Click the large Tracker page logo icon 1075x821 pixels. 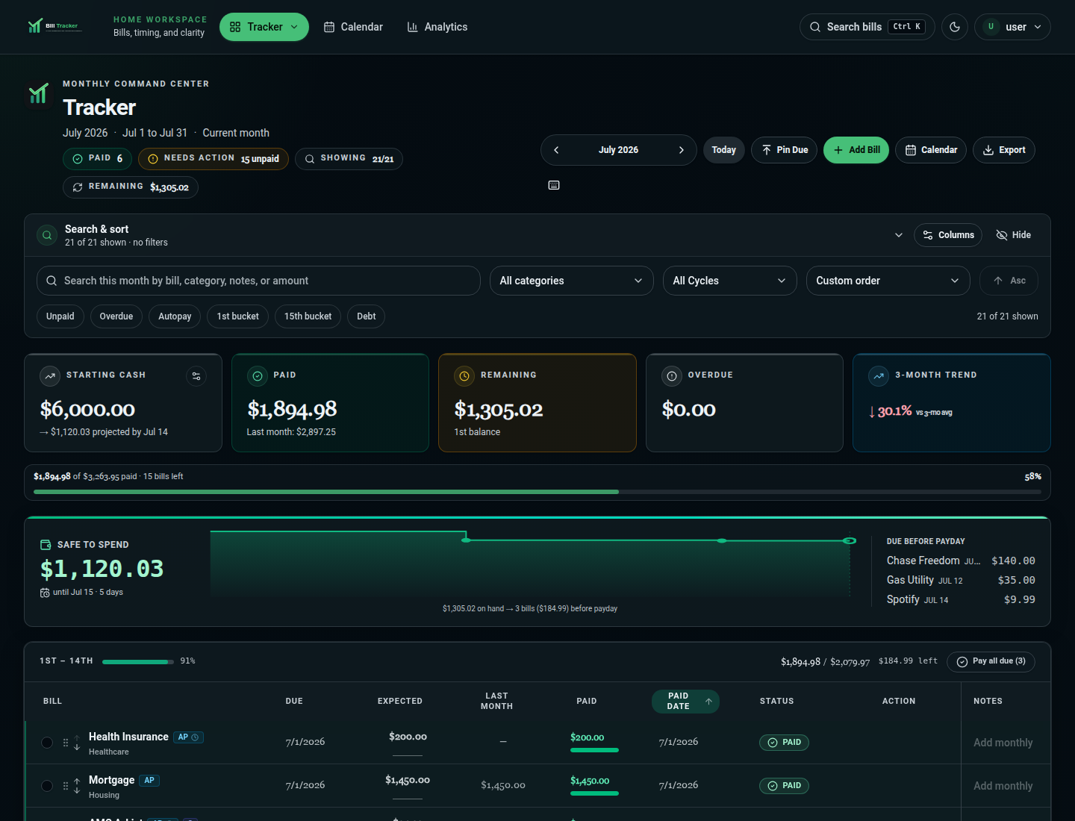[x=39, y=94]
